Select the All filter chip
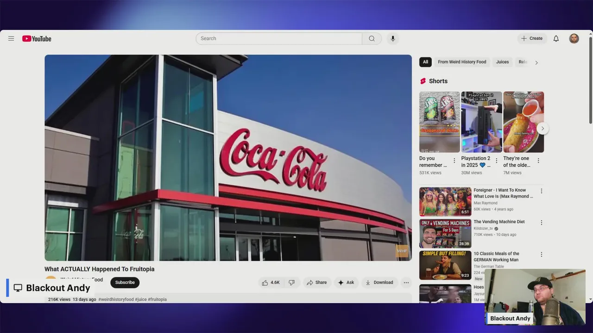The width and height of the screenshot is (593, 333). 425,62
